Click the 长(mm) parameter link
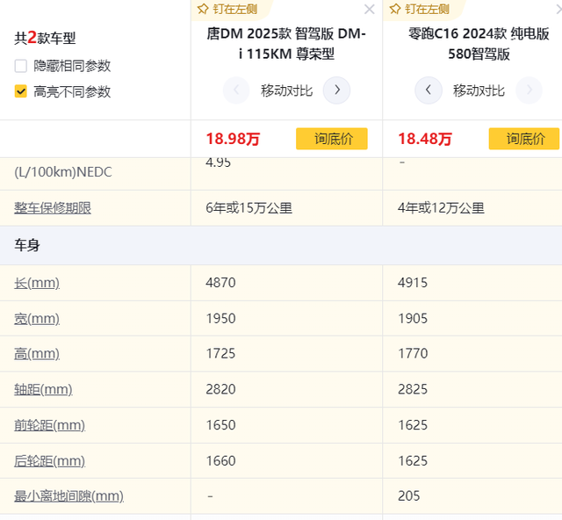This screenshot has height=520, width=562. point(37,283)
